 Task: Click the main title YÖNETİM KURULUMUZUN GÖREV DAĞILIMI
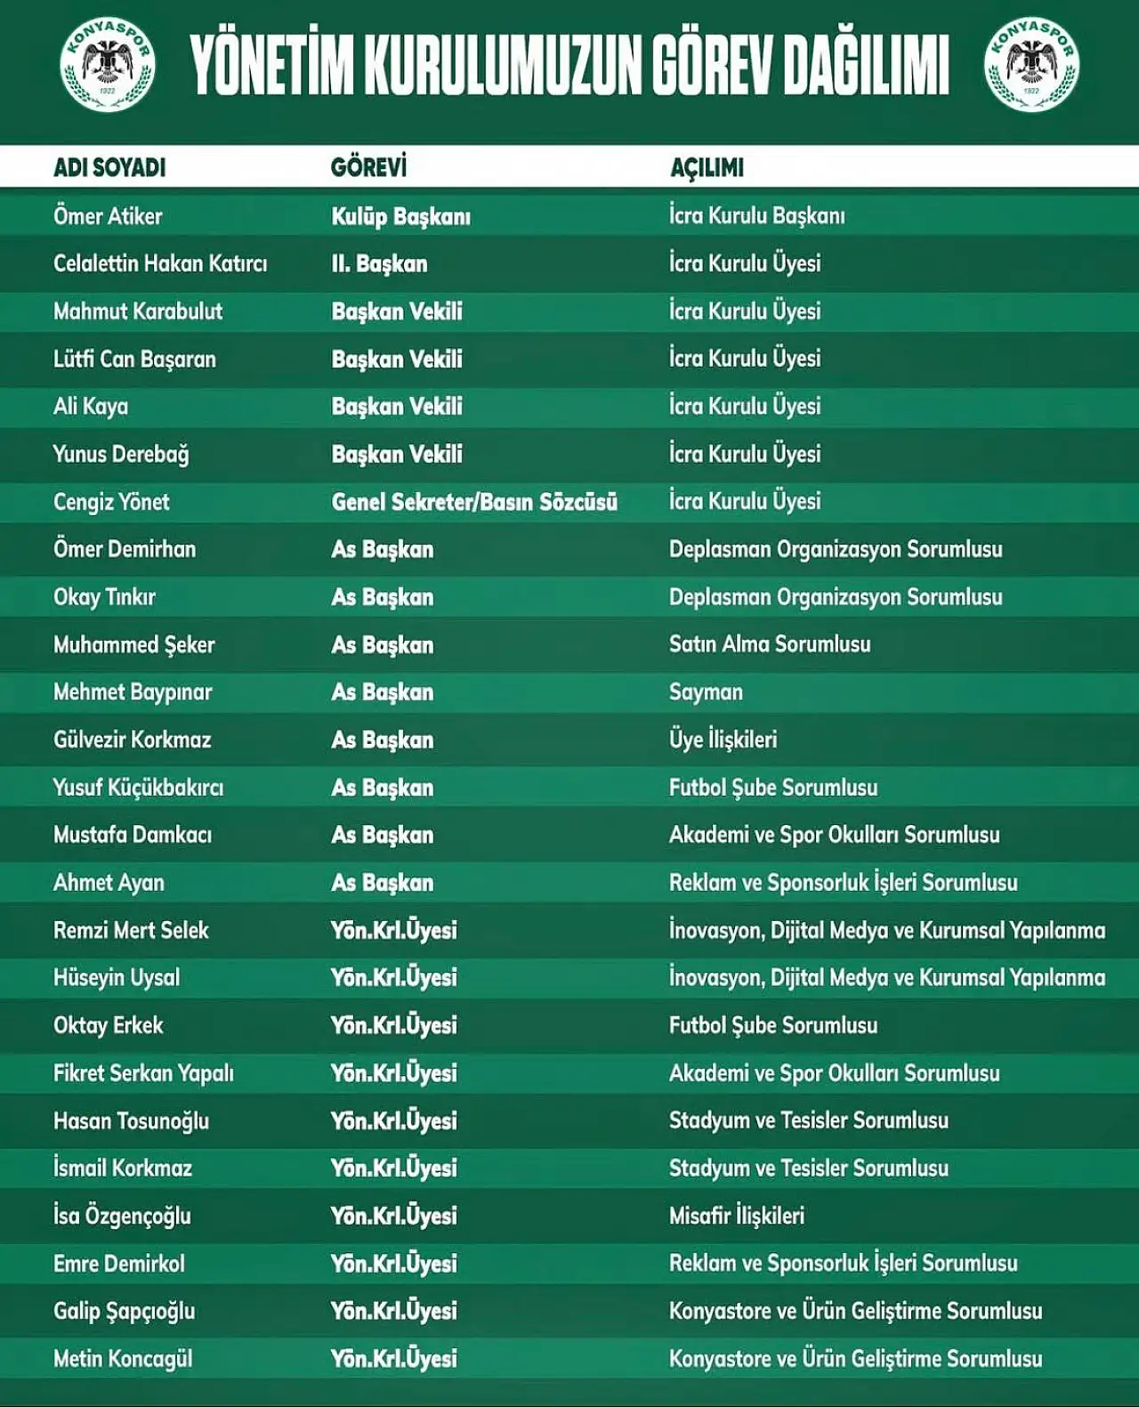(569, 65)
